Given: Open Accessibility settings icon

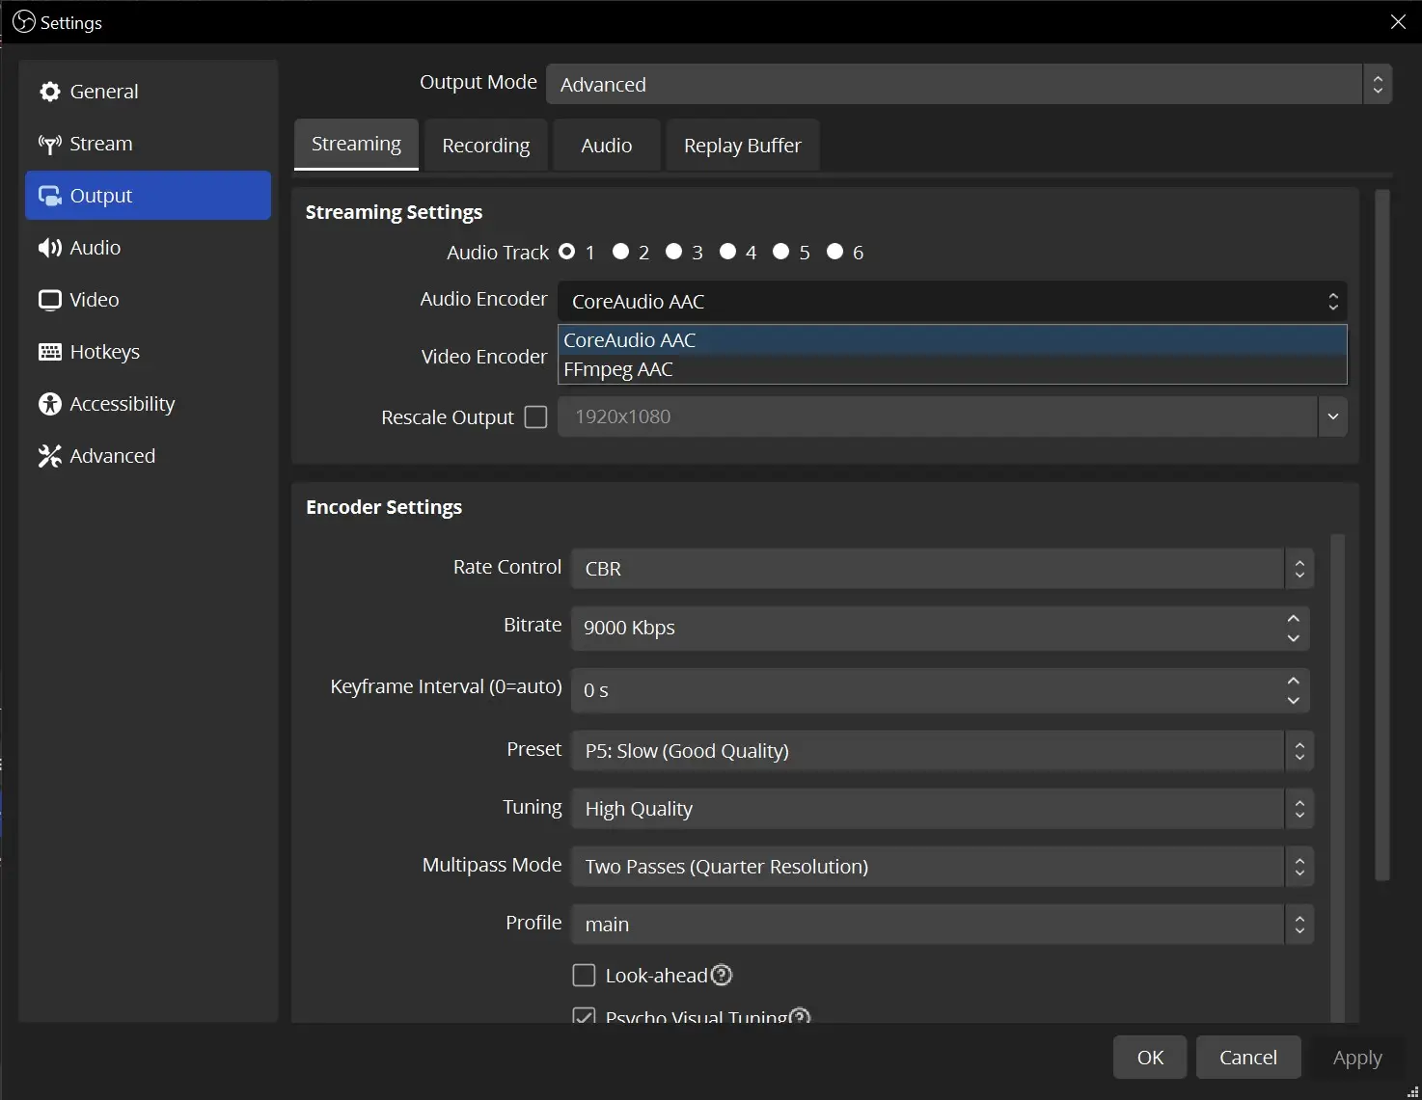Looking at the screenshot, I should (x=49, y=404).
